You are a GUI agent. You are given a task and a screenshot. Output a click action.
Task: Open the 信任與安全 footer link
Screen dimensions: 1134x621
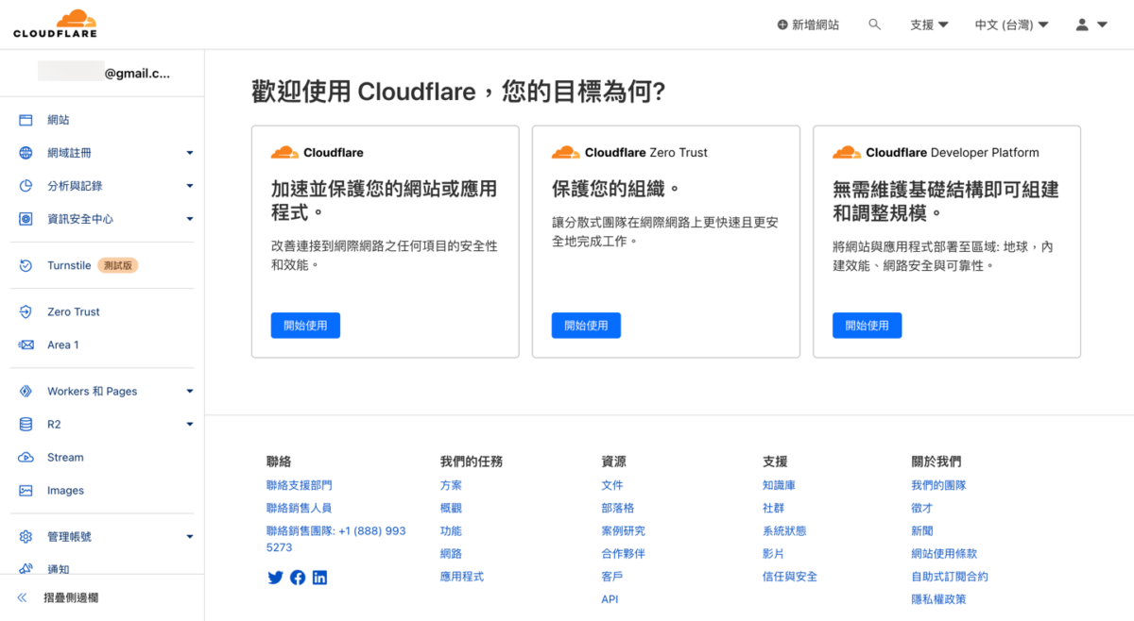(790, 577)
